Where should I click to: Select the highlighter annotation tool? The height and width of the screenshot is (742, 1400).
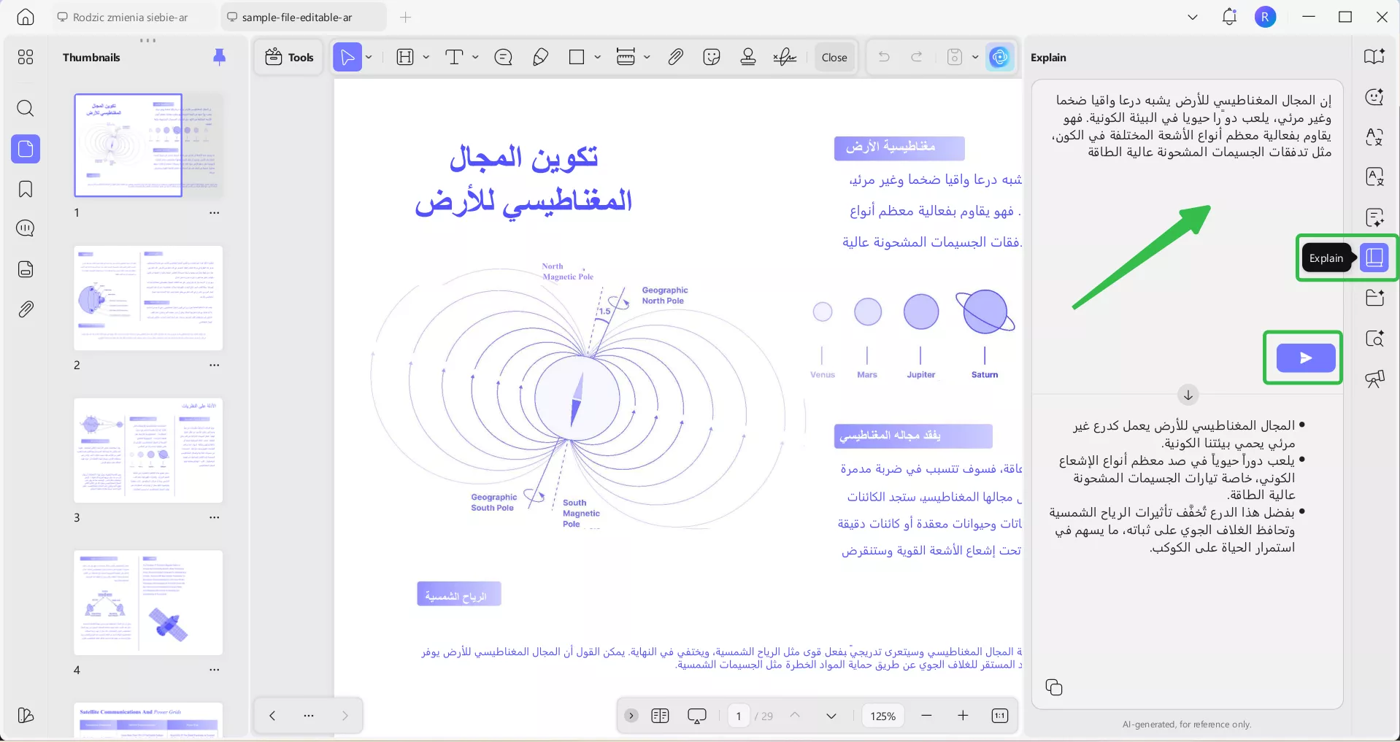coord(540,57)
